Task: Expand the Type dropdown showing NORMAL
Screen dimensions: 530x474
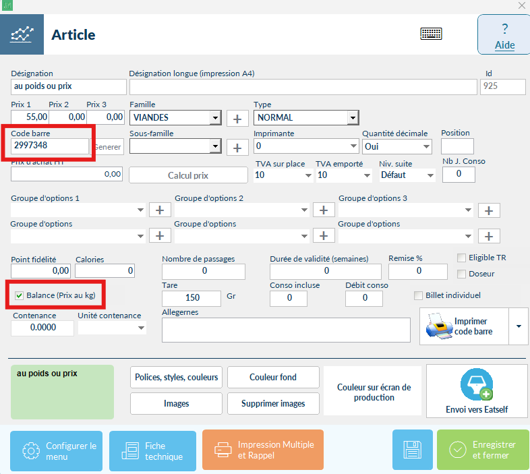Action: (x=352, y=118)
